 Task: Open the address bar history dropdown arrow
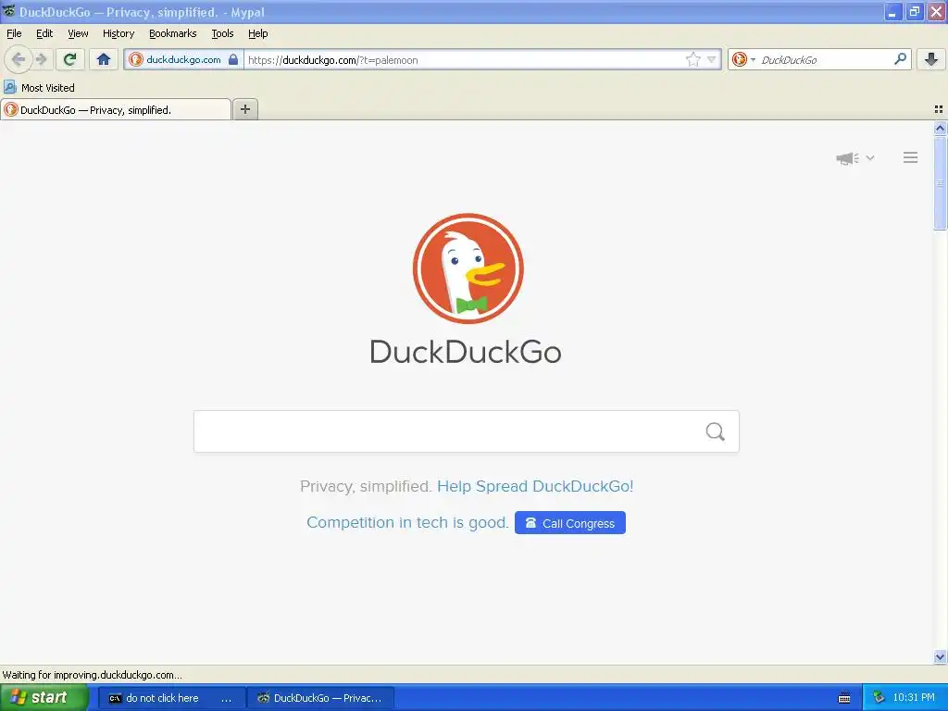point(712,59)
